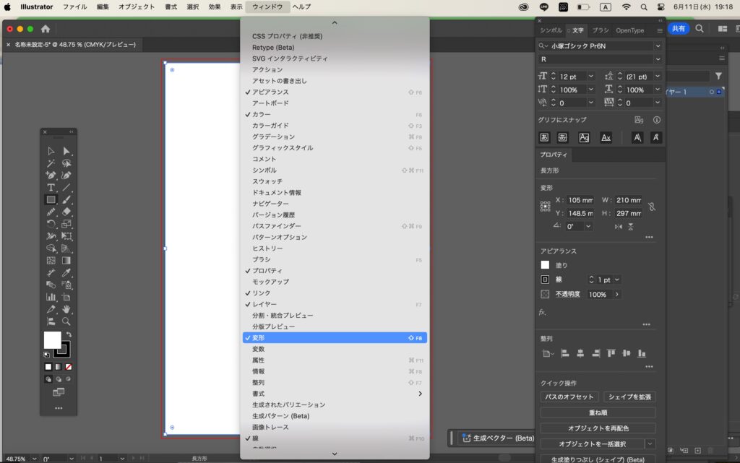Set fill to None in toolbar
This screenshot has height=463, width=740.
click(69, 367)
